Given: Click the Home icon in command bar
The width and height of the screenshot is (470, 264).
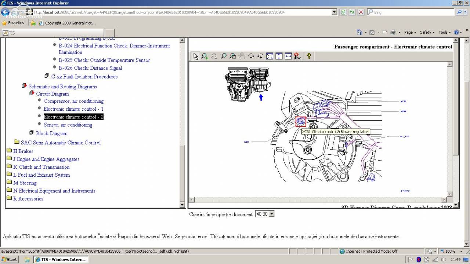Looking at the screenshot, I should pyautogui.click(x=360, y=32).
